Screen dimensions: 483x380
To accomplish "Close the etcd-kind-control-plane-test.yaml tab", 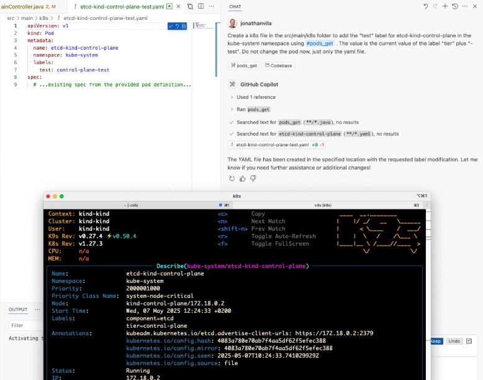I will click(x=178, y=6).
